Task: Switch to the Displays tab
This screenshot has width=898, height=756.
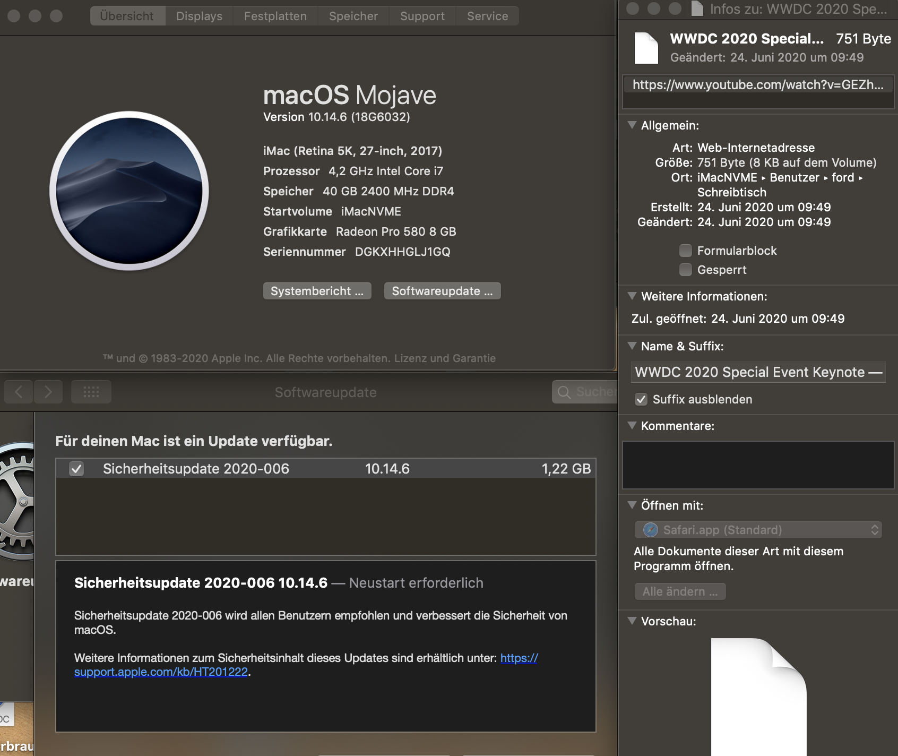Action: click(200, 16)
